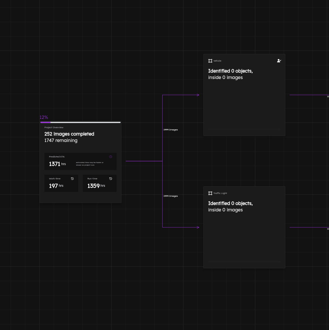Viewport: 329px width, 330px height.
Task: Click the history icon beside Run time
Action: (111, 178)
